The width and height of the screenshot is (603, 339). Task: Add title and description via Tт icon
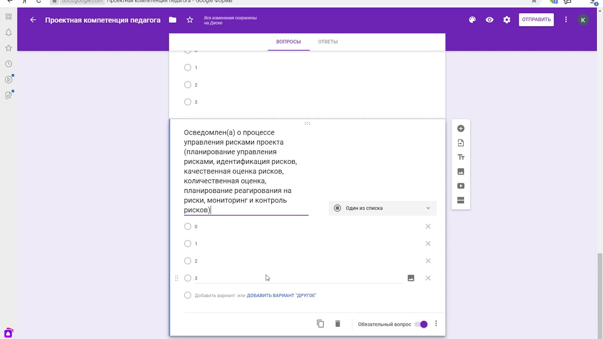[x=461, y=157]
